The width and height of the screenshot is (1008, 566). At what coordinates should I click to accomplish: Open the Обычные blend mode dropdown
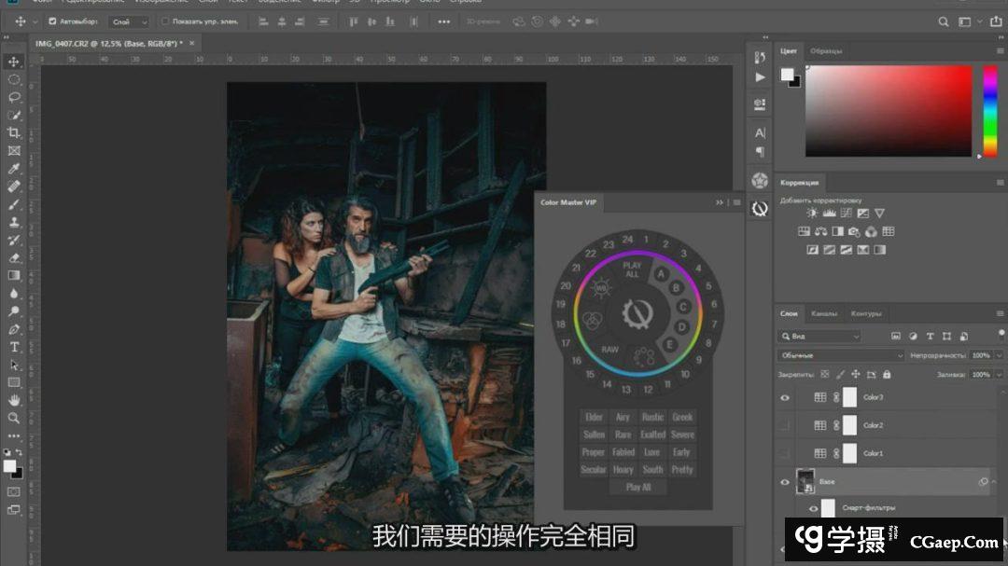click(841, 356)
